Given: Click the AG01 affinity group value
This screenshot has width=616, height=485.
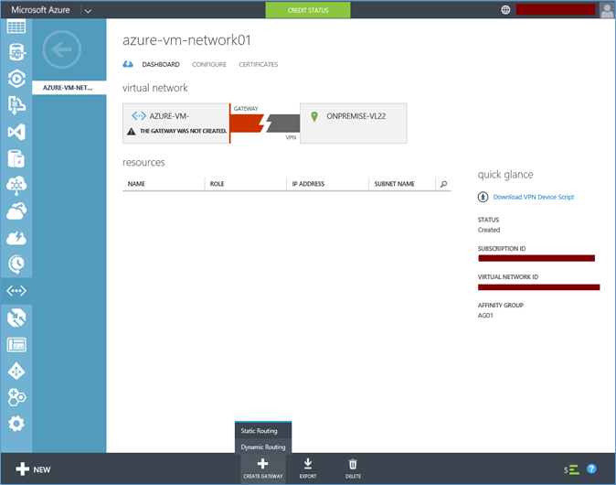Looking at the screenshot, I should tap(485, 315).
